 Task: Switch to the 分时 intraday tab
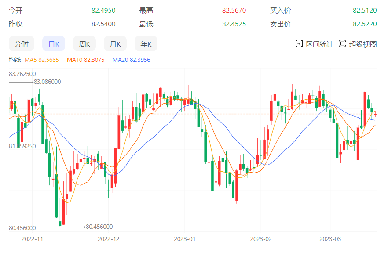coord(21,44)
